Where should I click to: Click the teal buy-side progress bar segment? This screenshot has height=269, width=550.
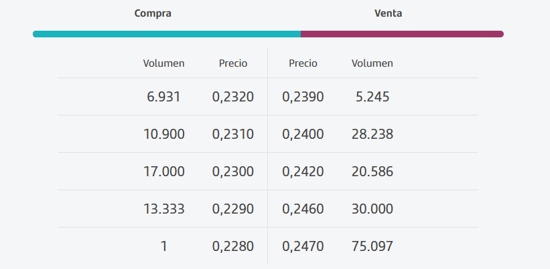click(167, 33)
